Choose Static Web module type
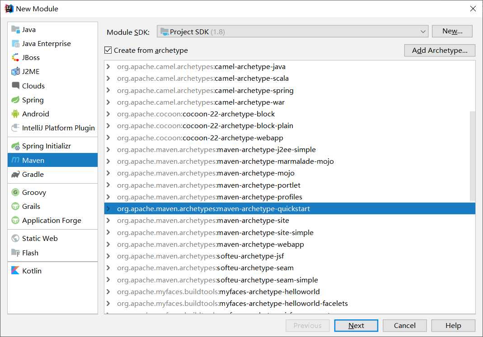The height and width of the screenshot is (337, 483). [53, 238]
